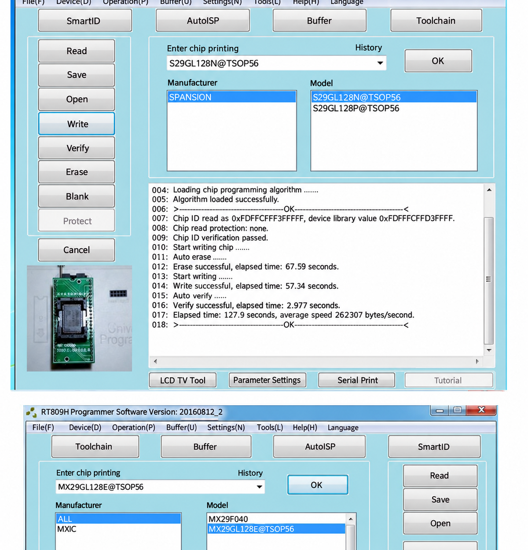Close the RT809H Programmer window

click(x=481, y=411)
